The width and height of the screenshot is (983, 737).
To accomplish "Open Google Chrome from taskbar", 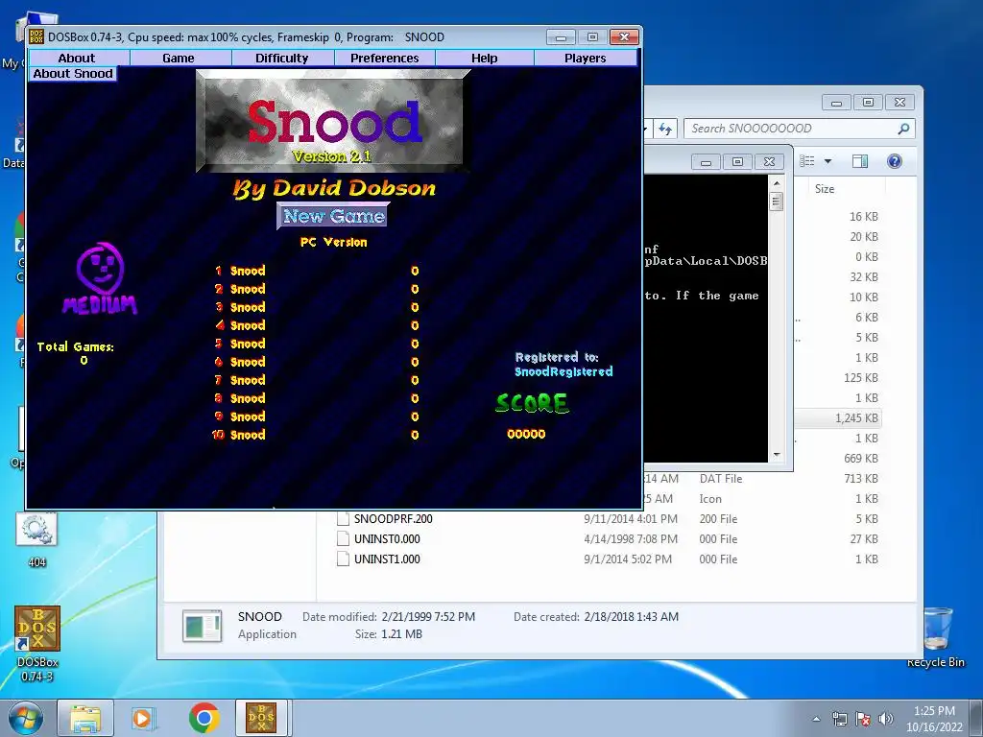I will point(204,718).
